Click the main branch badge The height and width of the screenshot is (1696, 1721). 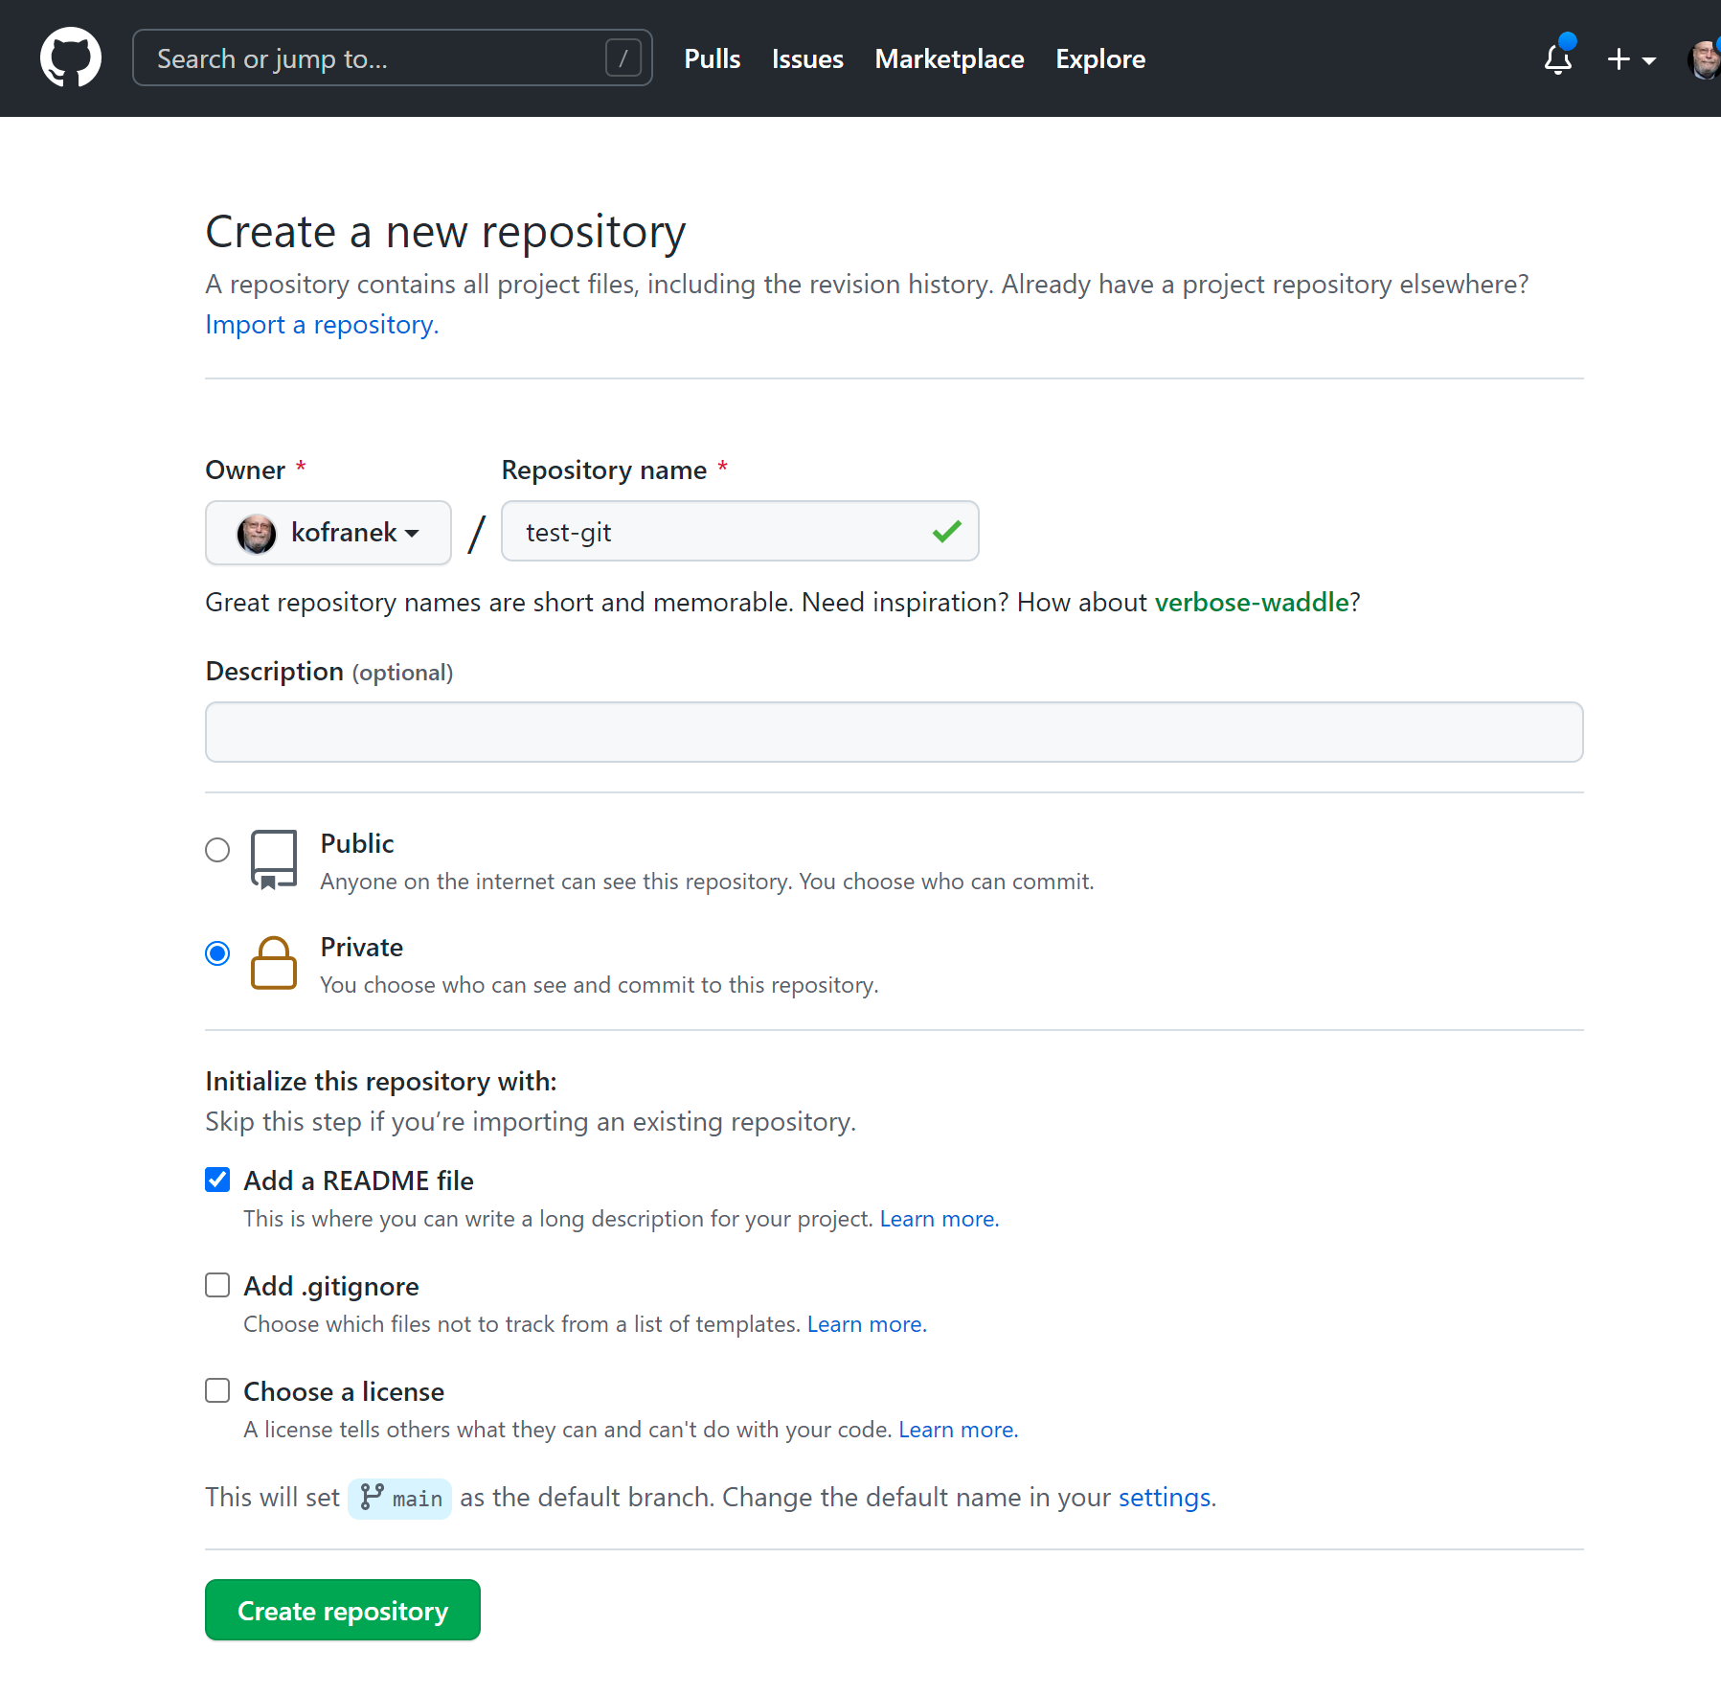click(400, 1498)
